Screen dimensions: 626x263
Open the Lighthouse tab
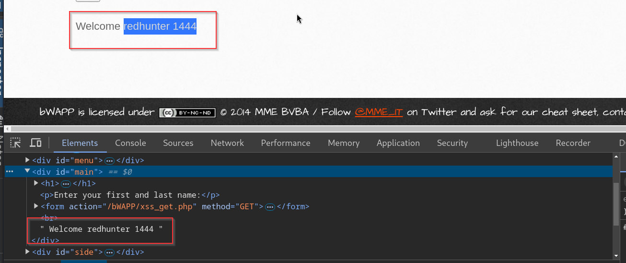(x=517, y=143)
